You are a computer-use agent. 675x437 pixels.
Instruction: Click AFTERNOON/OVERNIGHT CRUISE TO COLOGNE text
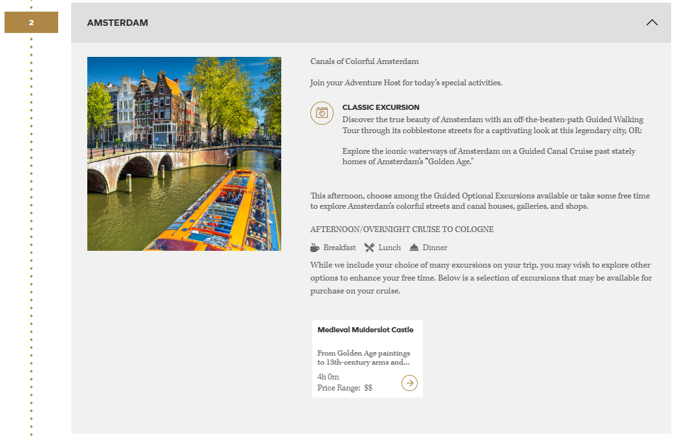[x=402, y=229]
